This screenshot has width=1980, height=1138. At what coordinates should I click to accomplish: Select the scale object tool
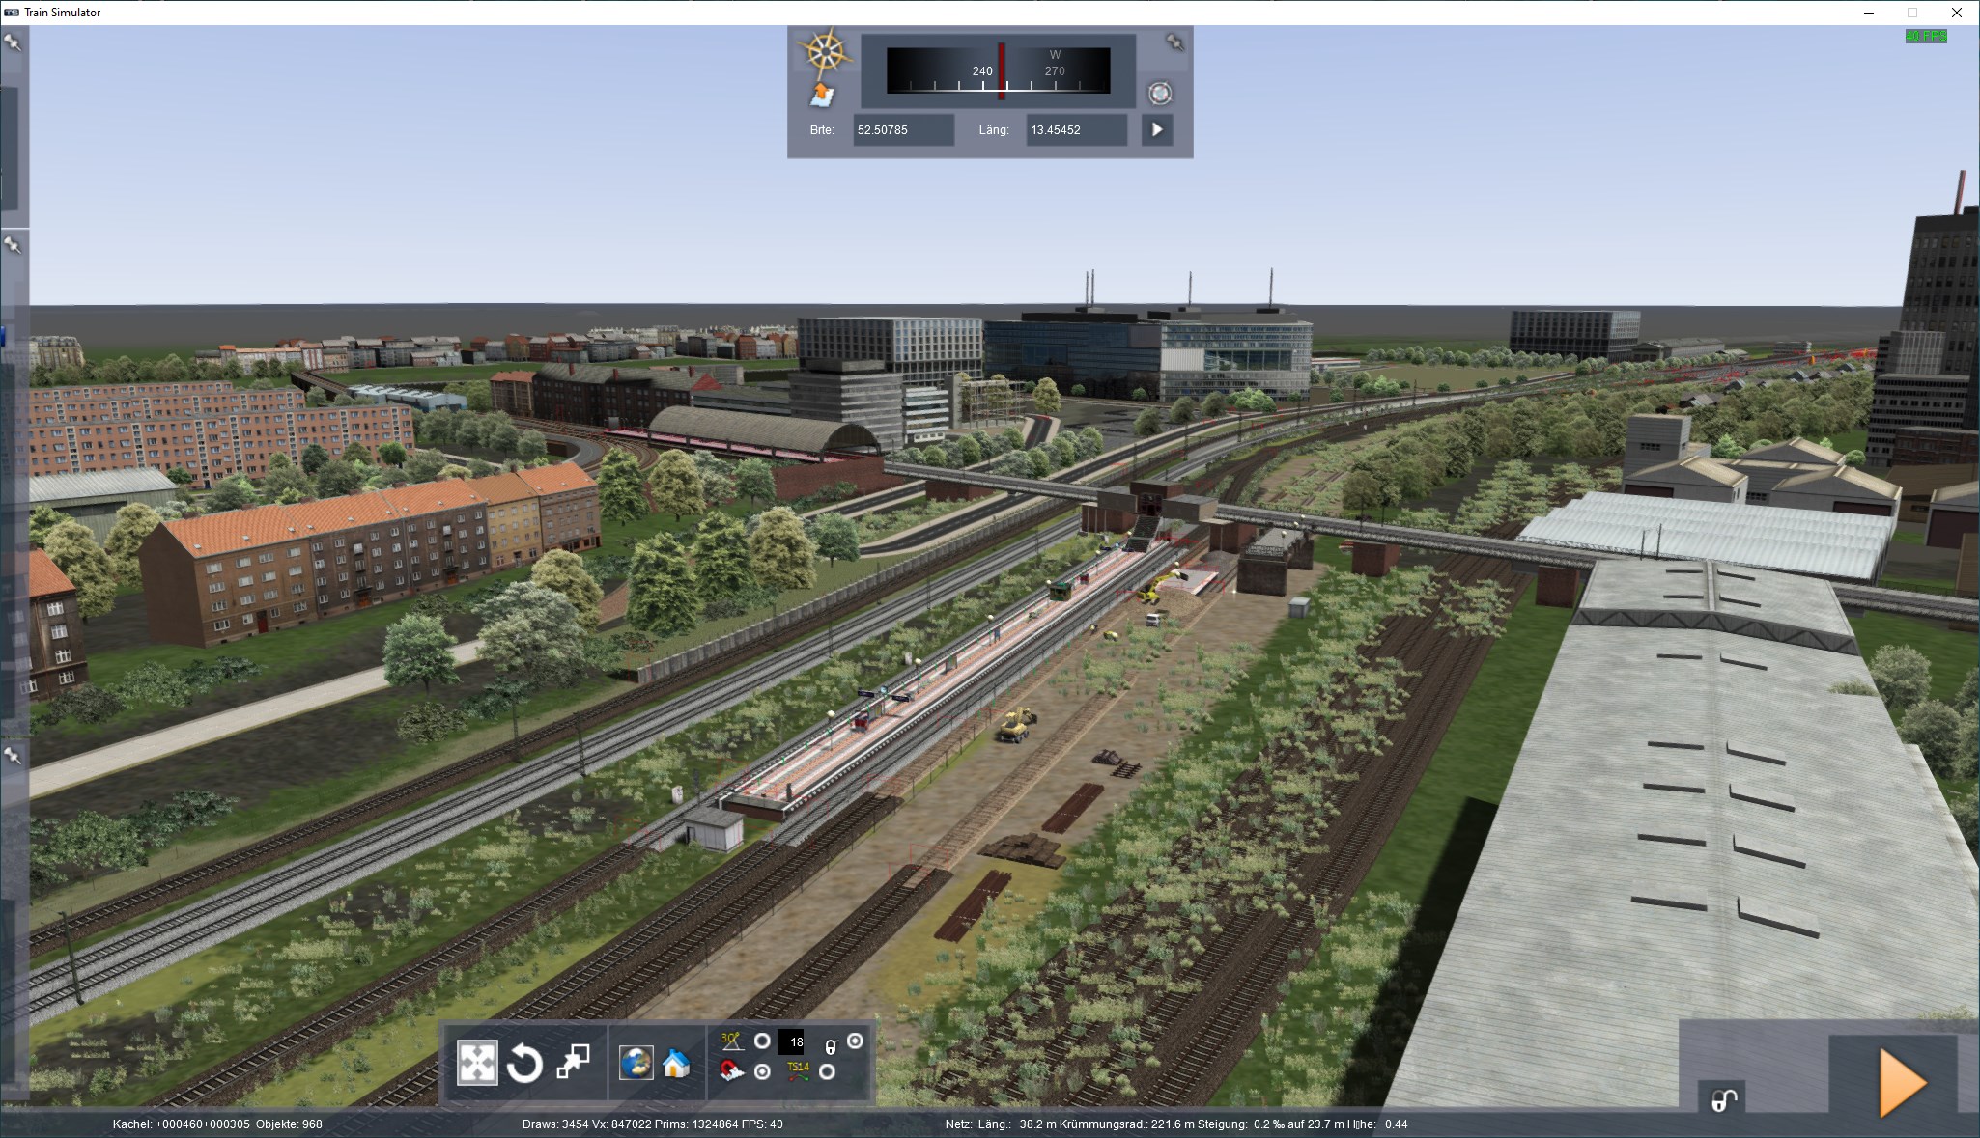(x=573, y=1062)
